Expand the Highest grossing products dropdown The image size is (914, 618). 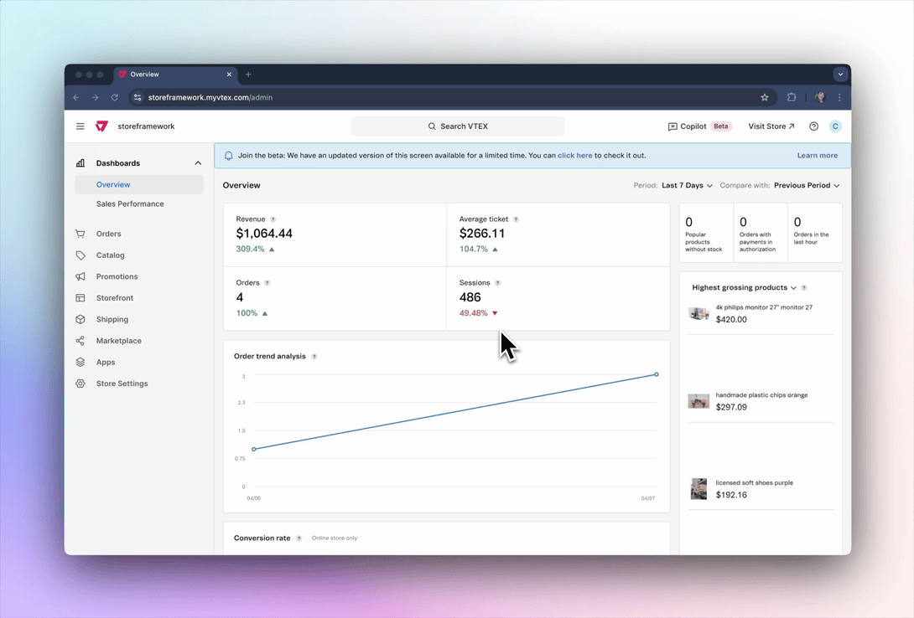[x=793, y=288]
